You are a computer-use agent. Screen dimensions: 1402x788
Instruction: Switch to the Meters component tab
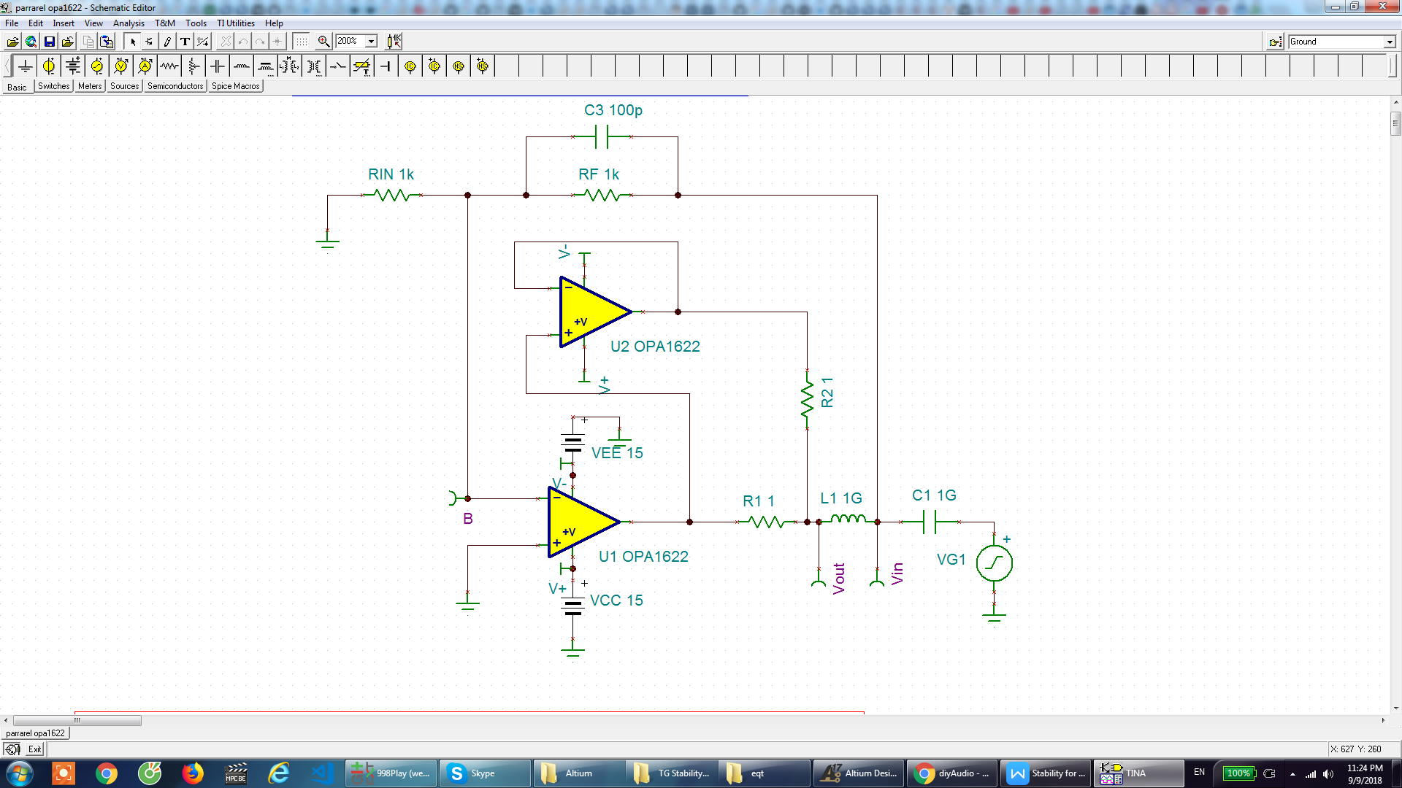90,86
